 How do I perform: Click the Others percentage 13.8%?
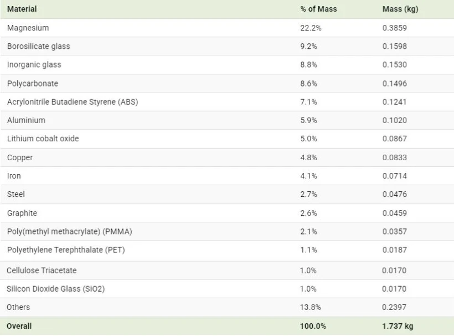311,307
